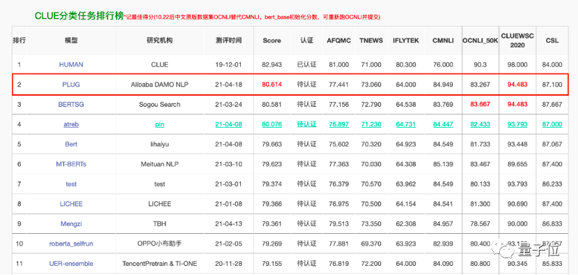The width and height of the screenshot is (578, 275).
Task: Open the roberta_selfrun model link
Action: [71, 244]
